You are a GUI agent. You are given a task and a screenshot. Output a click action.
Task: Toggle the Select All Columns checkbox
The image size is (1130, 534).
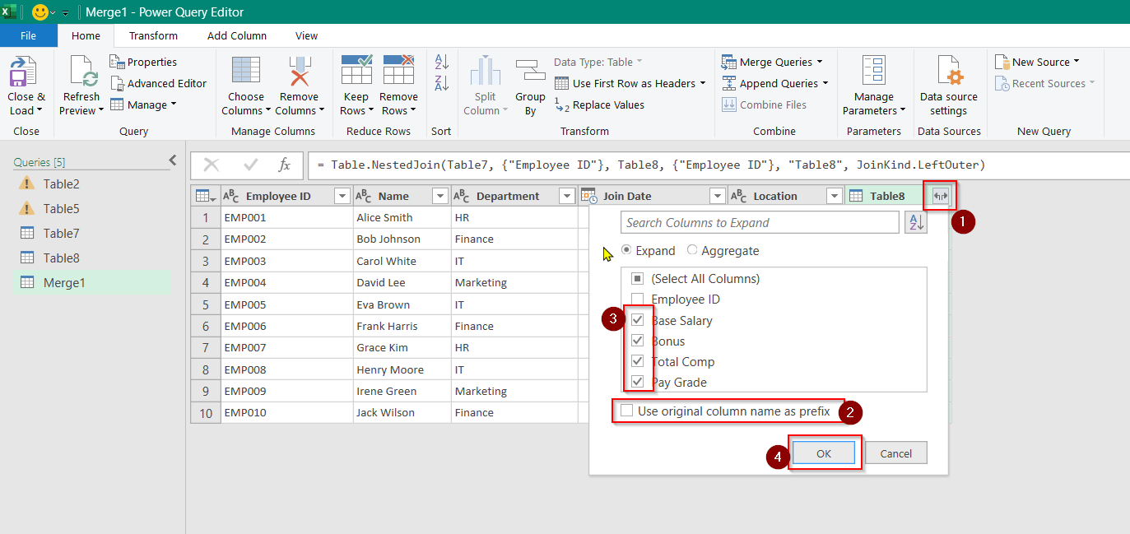637,279
